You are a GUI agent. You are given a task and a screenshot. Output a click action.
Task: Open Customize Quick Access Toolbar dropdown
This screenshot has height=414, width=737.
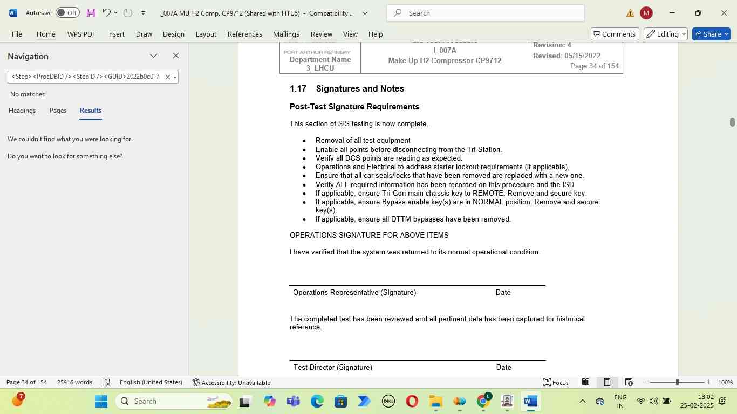(x=143, y=13)
